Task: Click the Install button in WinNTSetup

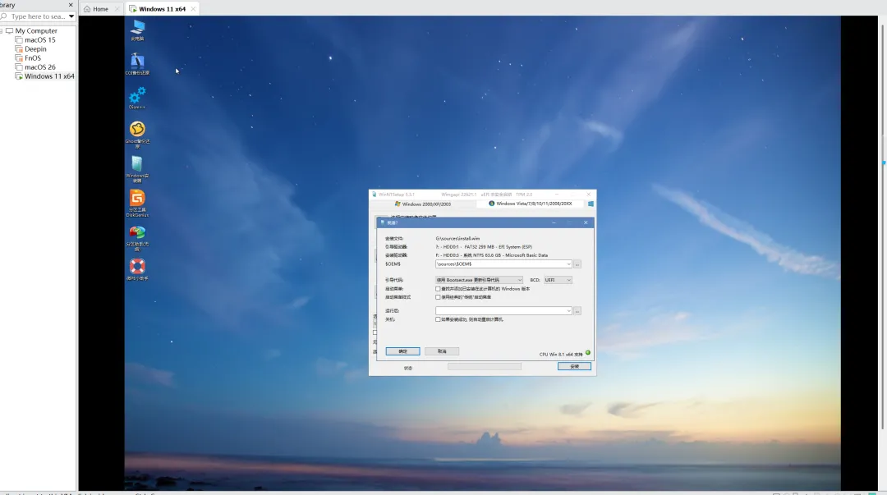Action: tap(574, 367)
